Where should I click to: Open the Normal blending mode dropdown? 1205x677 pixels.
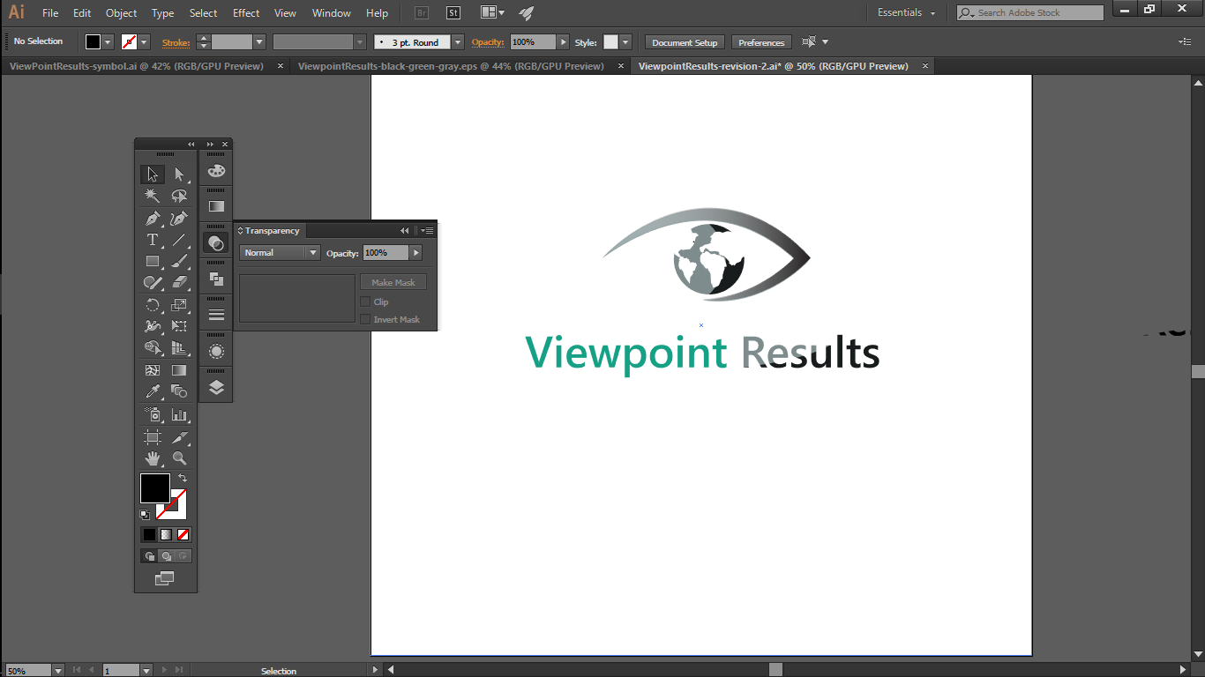[x=279, y=253]
